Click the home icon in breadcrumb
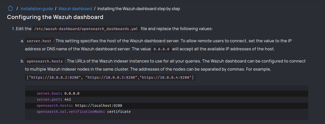Screen dimensions: 325x124 [x=10, y=8]
